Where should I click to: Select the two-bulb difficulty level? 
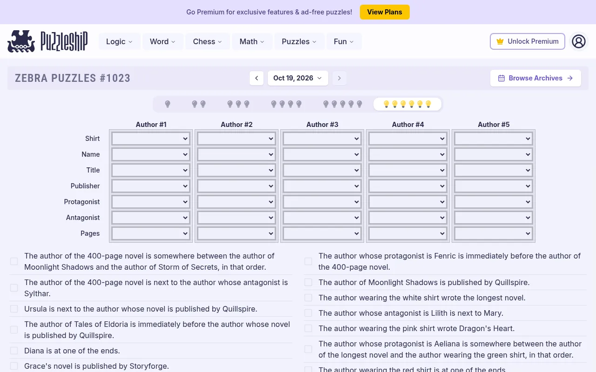(199, 104)
